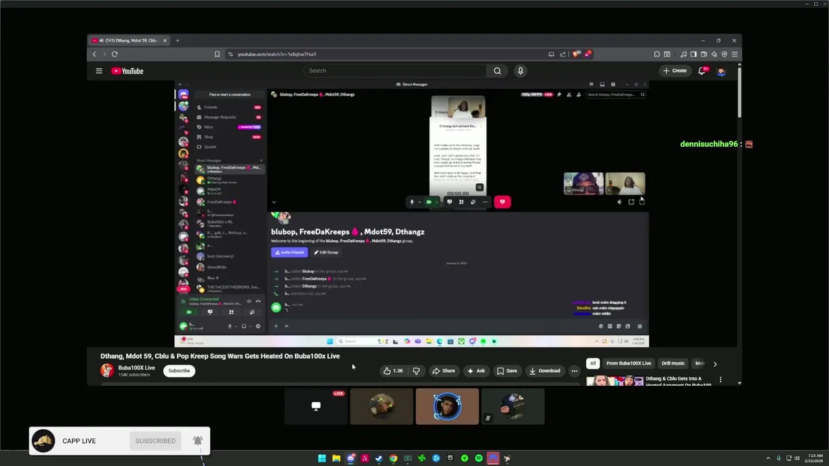
Task: Open the browser music player icon
Action: [x=683, y=54]
